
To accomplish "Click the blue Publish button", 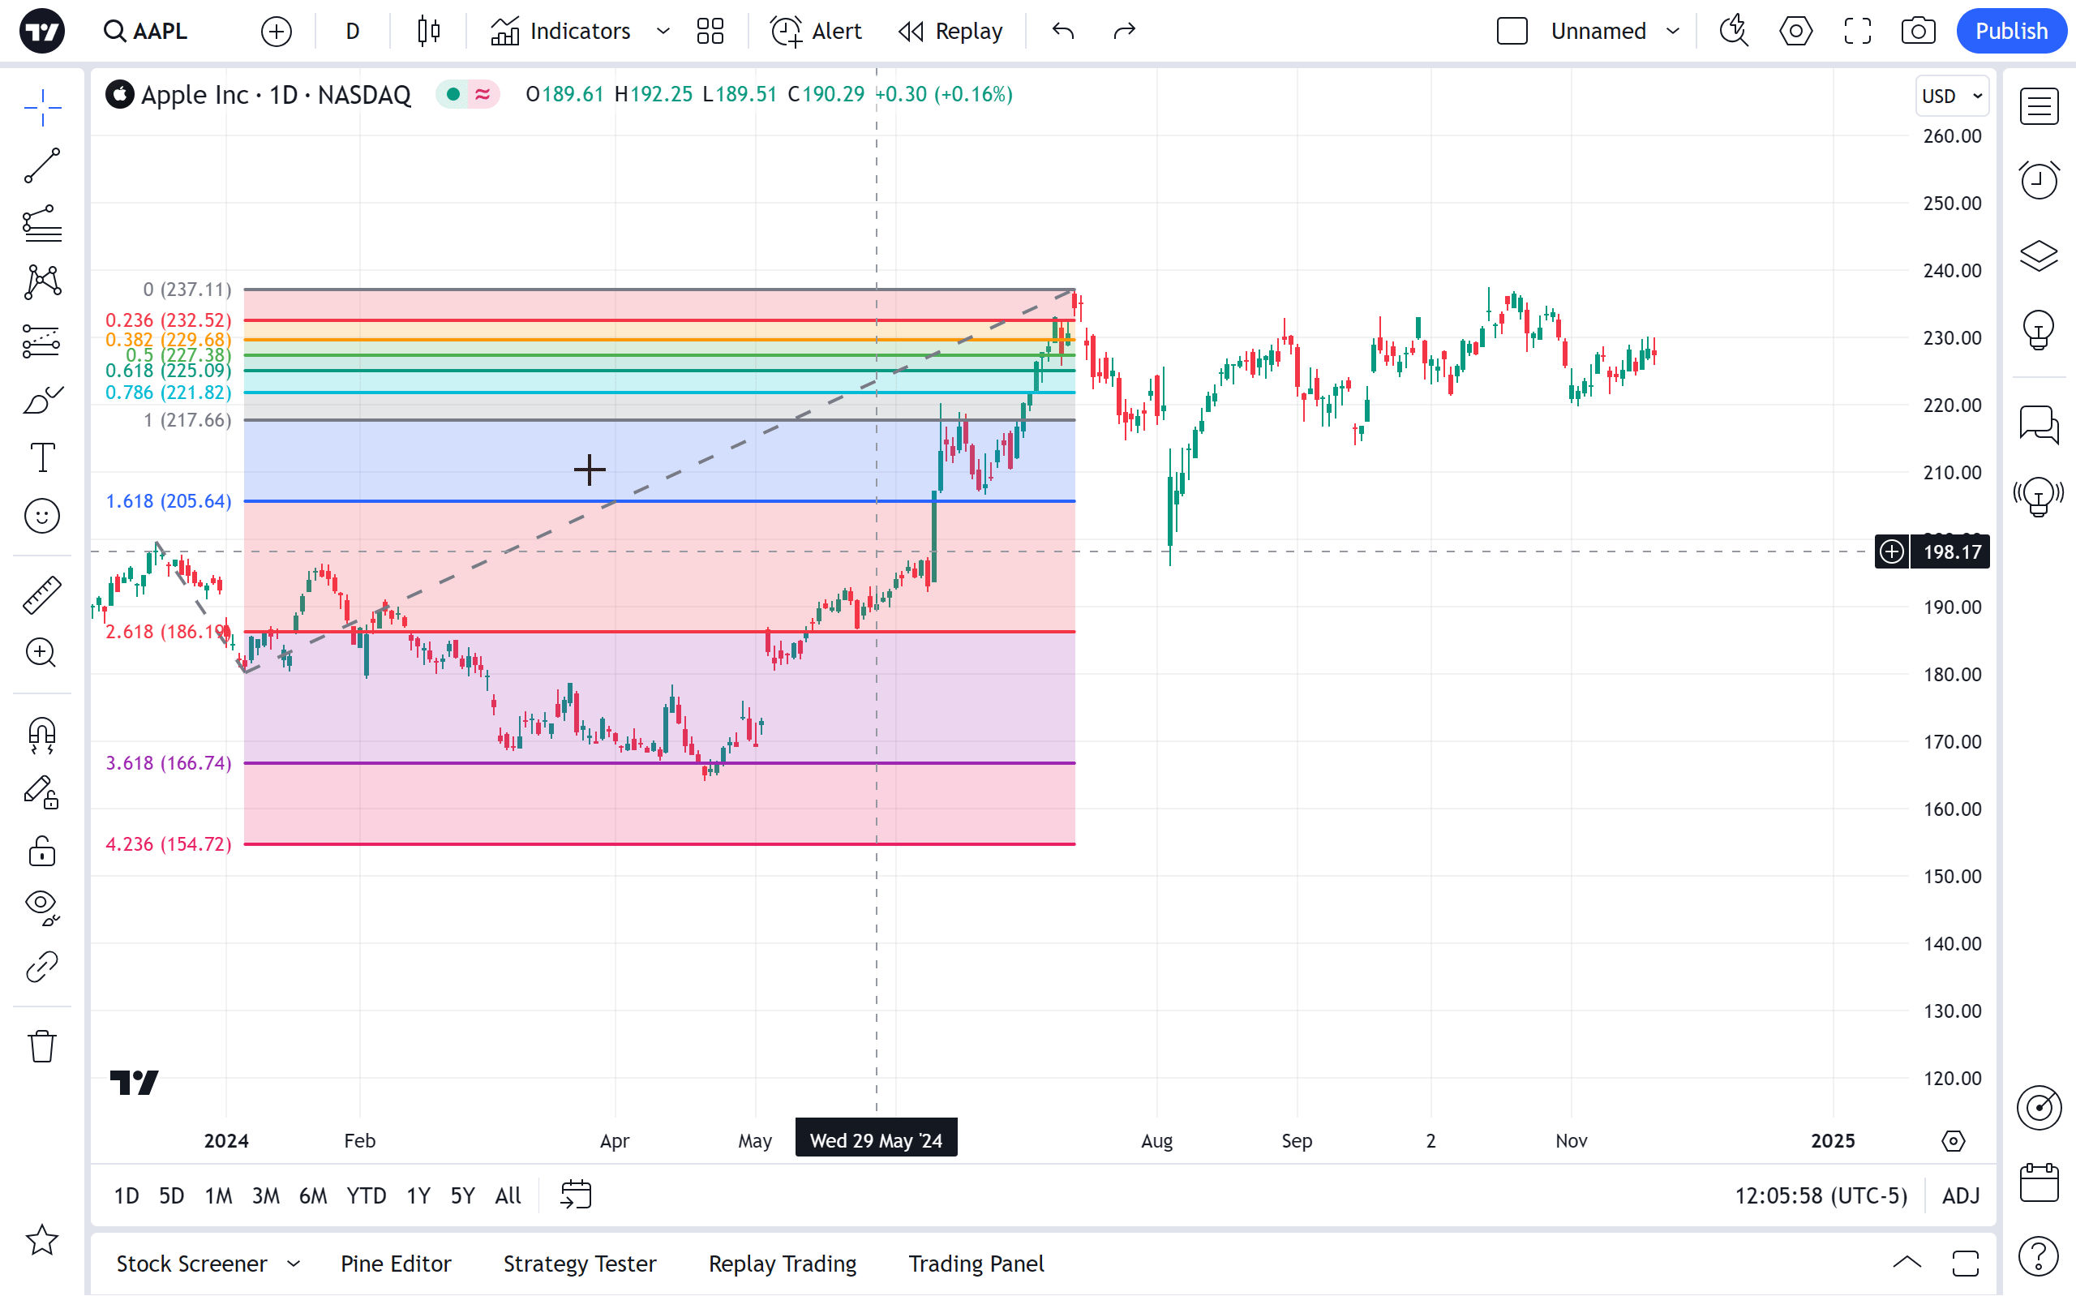I will tap(2010, 32).
